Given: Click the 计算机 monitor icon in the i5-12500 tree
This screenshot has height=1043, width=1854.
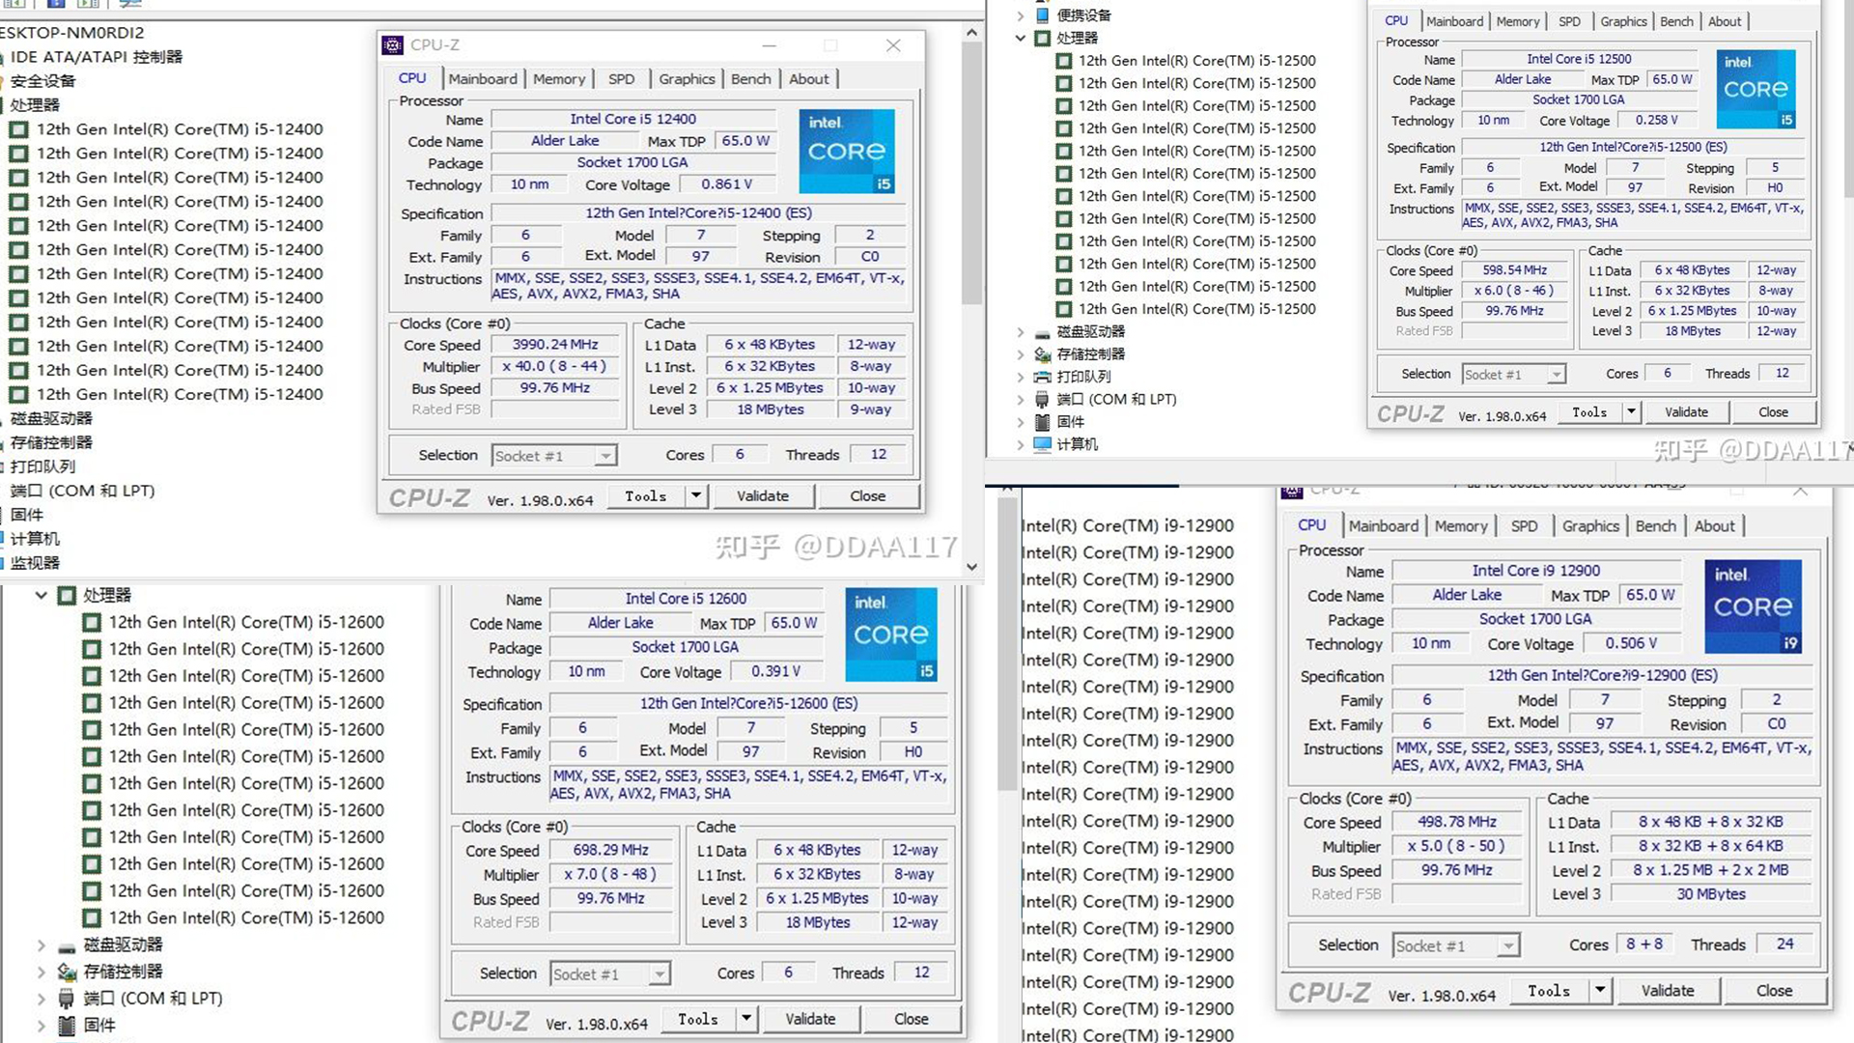Looking at the screenshot, I should [1043, 444].
